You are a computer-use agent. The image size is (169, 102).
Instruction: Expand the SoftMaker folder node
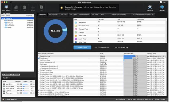[x=4, y=25]
